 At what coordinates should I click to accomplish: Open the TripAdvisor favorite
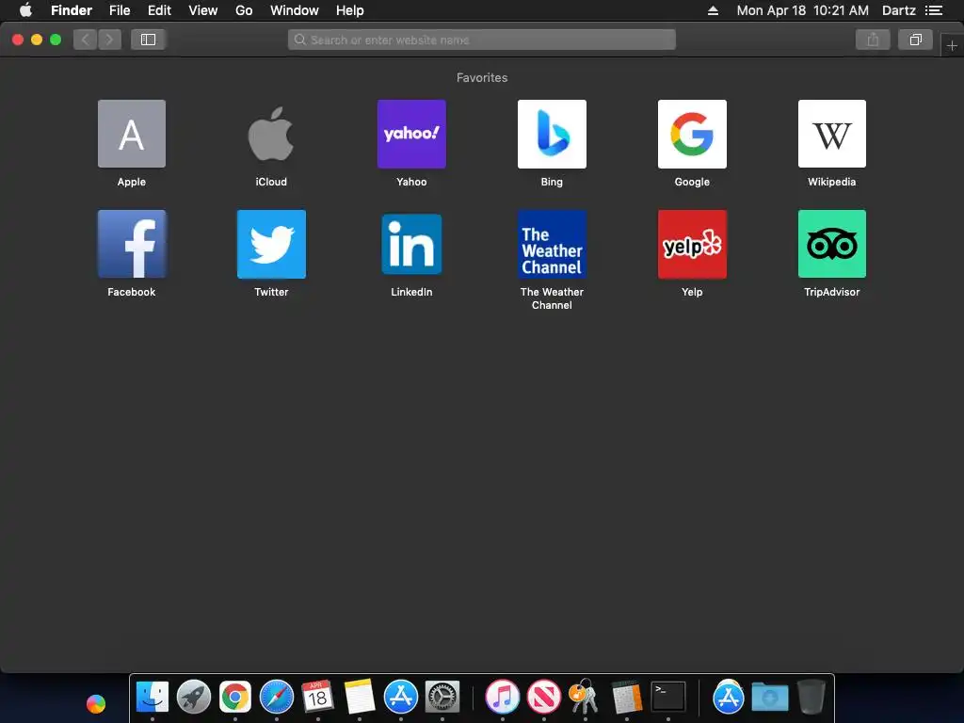click(x=832, y=244)
